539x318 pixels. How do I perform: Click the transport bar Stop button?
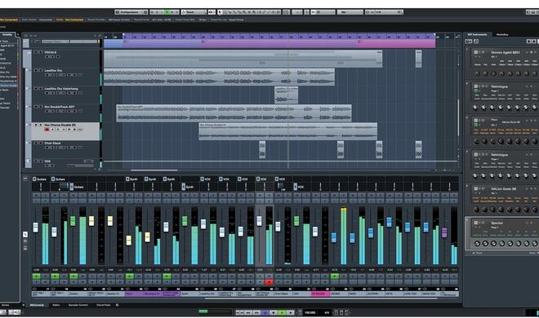274,312
